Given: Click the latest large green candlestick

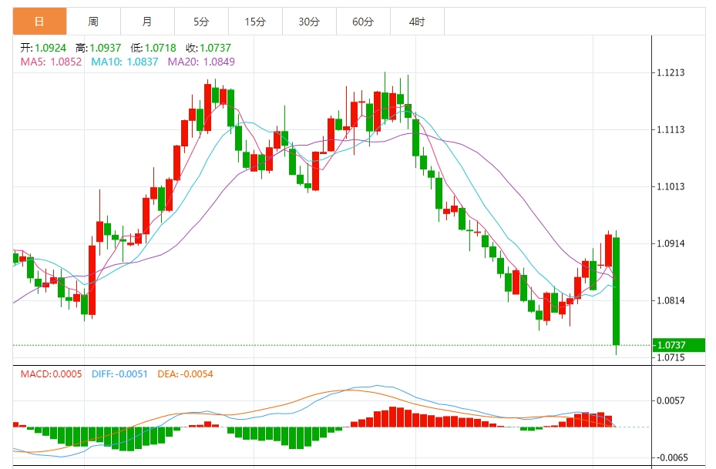Looking at the screenshot, I should [616, 291].
